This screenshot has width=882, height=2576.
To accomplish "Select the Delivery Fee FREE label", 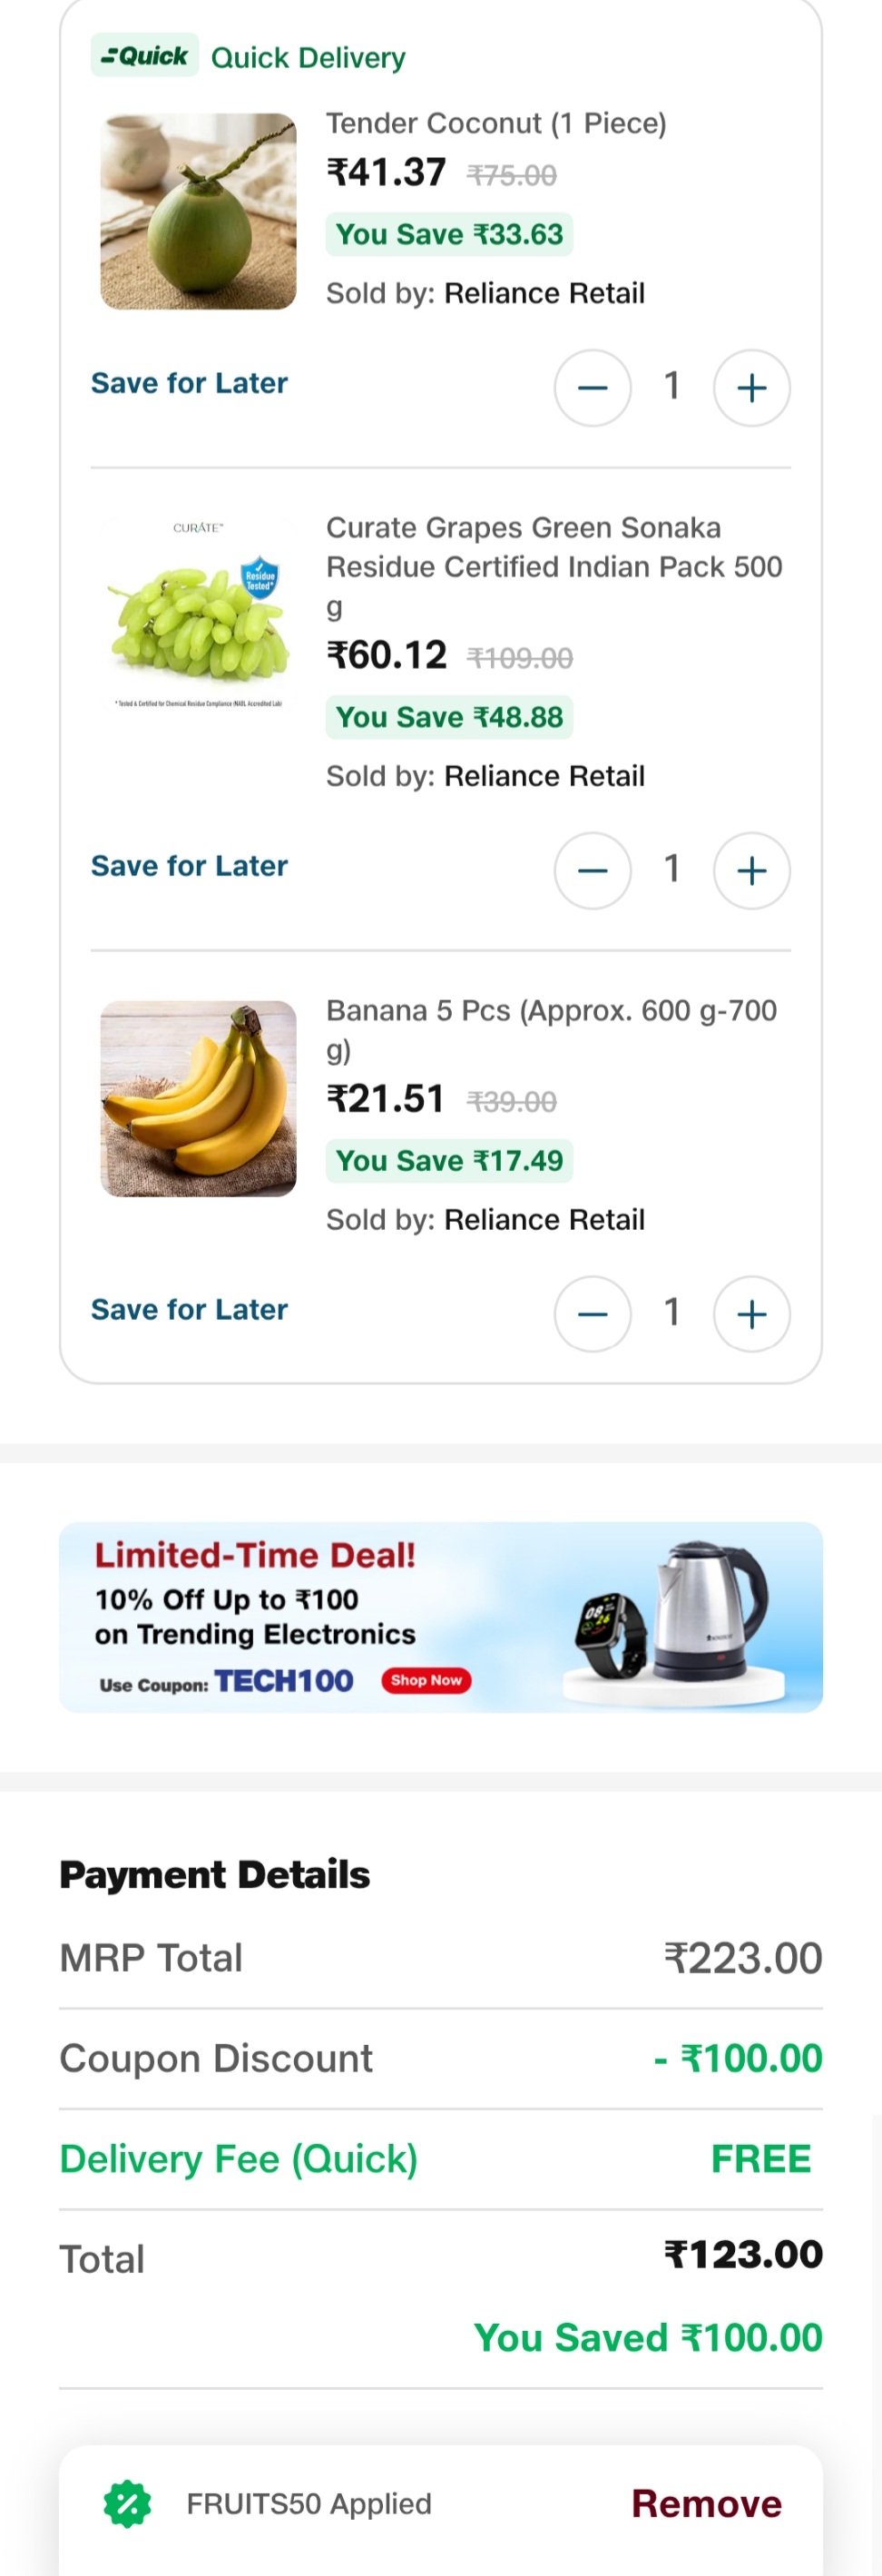I will coord(760,2158).
